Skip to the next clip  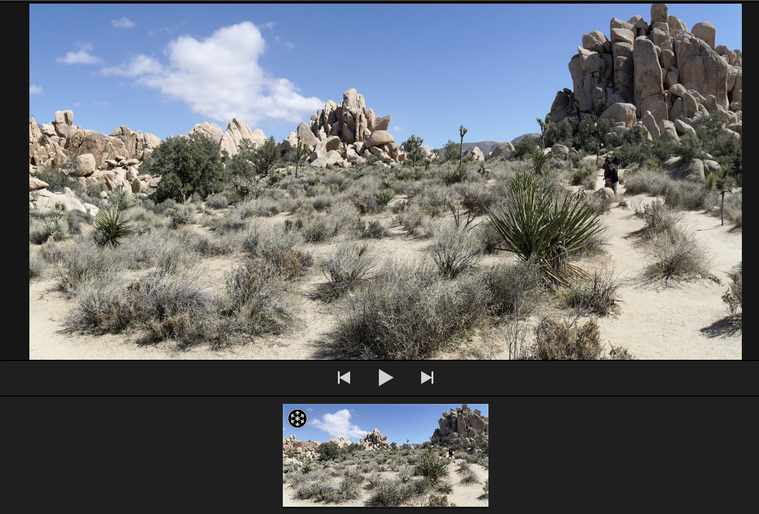coord(427,378)
